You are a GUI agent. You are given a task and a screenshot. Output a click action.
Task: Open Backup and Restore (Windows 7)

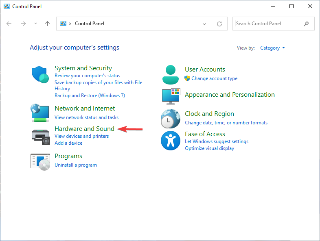point(90,96)
